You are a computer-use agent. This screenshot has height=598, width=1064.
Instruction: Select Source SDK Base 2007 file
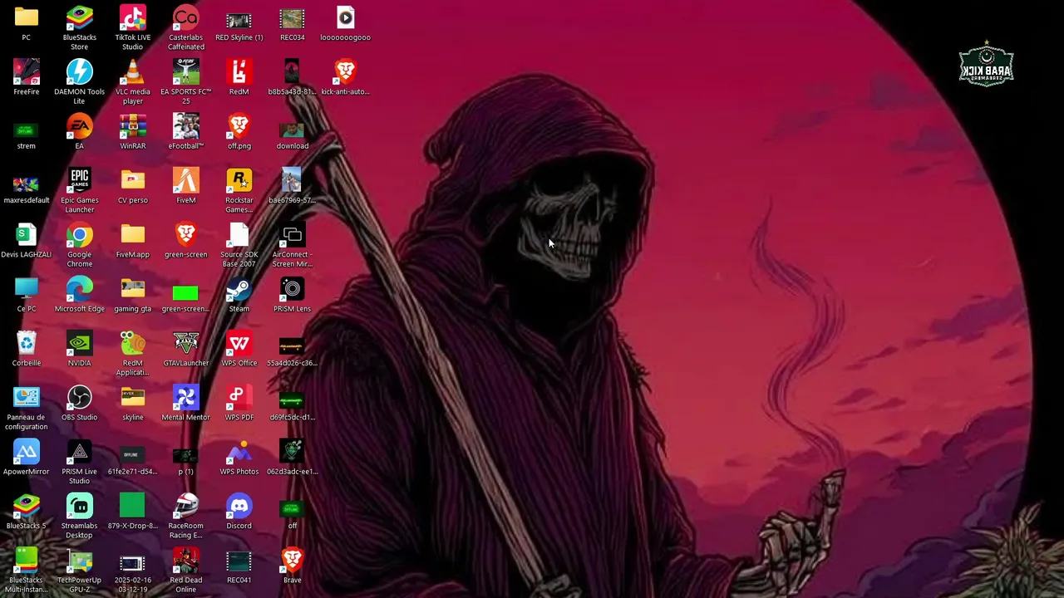pyautogui.click(x=239, y=235)
